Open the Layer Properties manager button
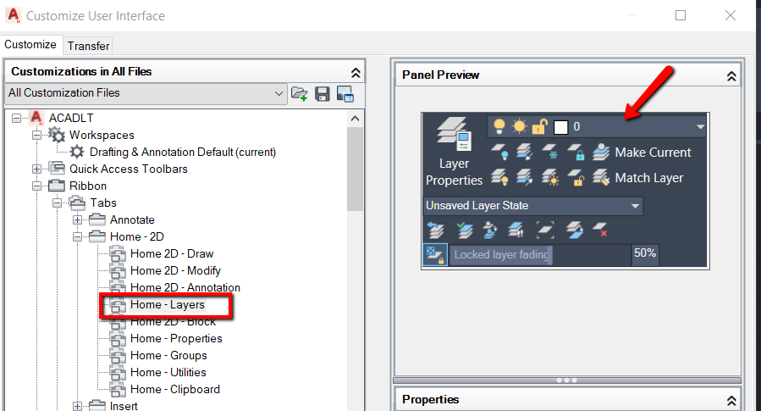Screen dimensions: 761x411 pos(454,152)
